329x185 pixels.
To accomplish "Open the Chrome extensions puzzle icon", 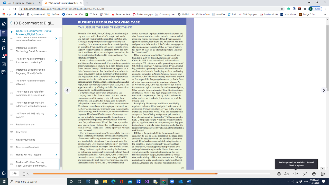I will (x=305, y=9).
